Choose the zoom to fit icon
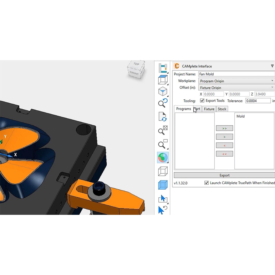This screenshot has width=275, height=275. [x=163, y=130]
